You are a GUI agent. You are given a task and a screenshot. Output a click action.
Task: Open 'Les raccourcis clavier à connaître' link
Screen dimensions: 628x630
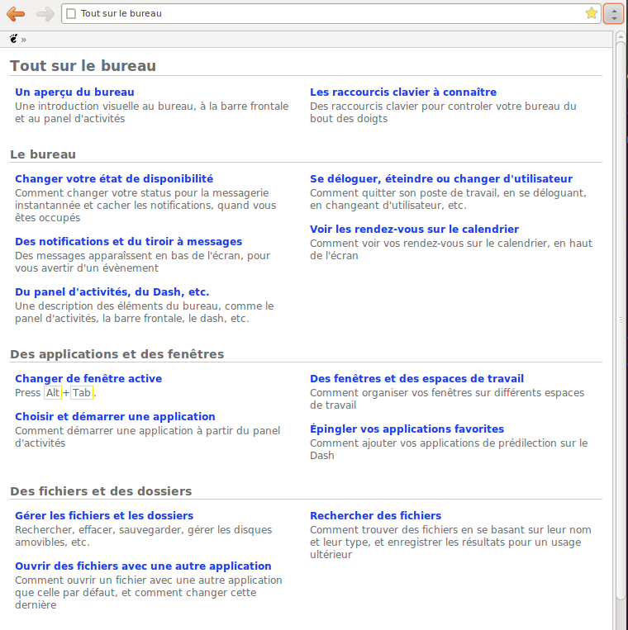[402, 92]
